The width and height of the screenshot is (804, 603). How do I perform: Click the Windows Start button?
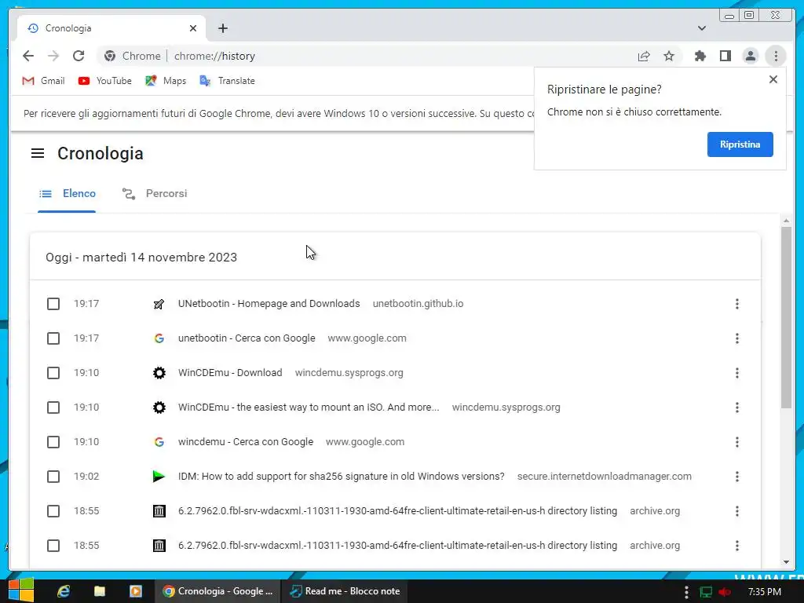point(21,590)
